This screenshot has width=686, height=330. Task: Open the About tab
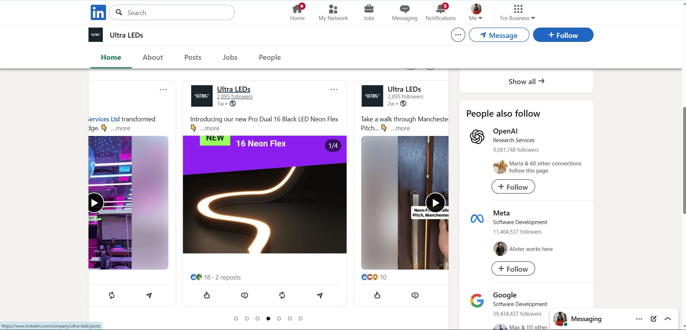click(x=152, y=57)
